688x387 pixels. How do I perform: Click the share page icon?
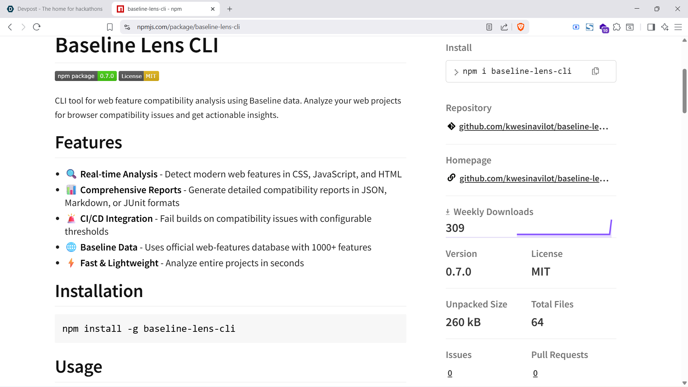504,27
